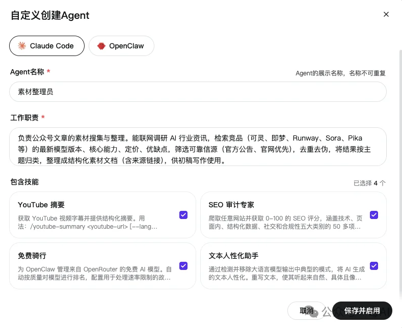Viewport: 402px width, 328px height.
Task: Click the 免费骑行 description text
Action: (x=95, y=273)
